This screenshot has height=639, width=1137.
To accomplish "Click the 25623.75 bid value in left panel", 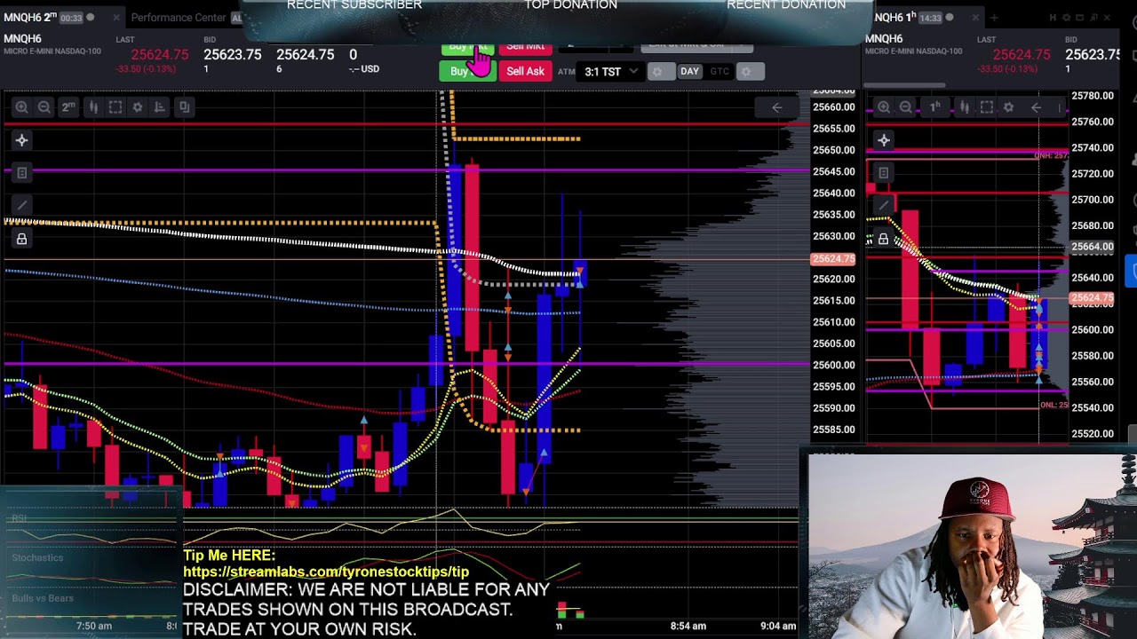I will [x=233, y=55].
